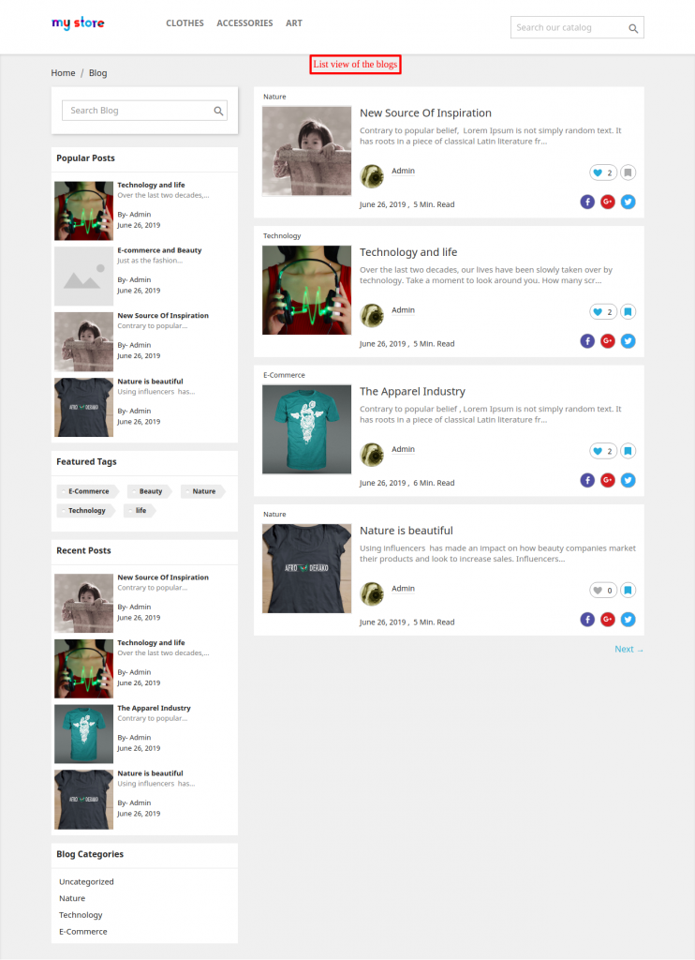Screen dimensions: 695x960
Task: Share Nature is beautiful on Facebook
Action: 587,620
